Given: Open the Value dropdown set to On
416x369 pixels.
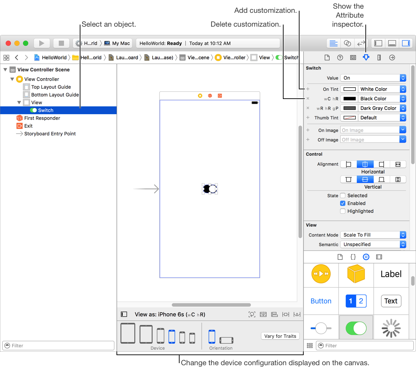Looking at the screenshot, I should (373, 78).
